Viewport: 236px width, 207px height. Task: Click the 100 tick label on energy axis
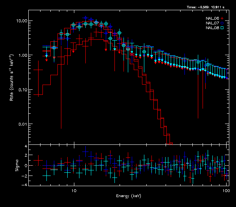[226, 190]
